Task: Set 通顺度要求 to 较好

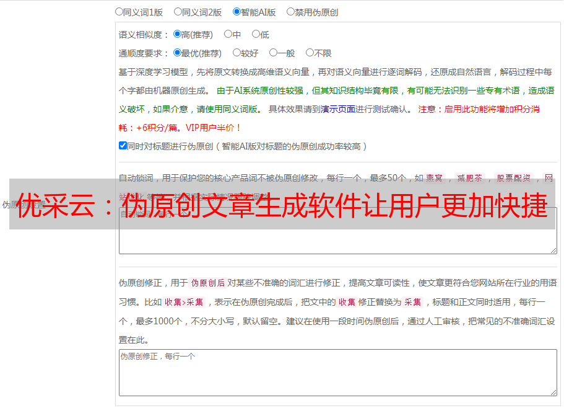Action: point(236,53)
